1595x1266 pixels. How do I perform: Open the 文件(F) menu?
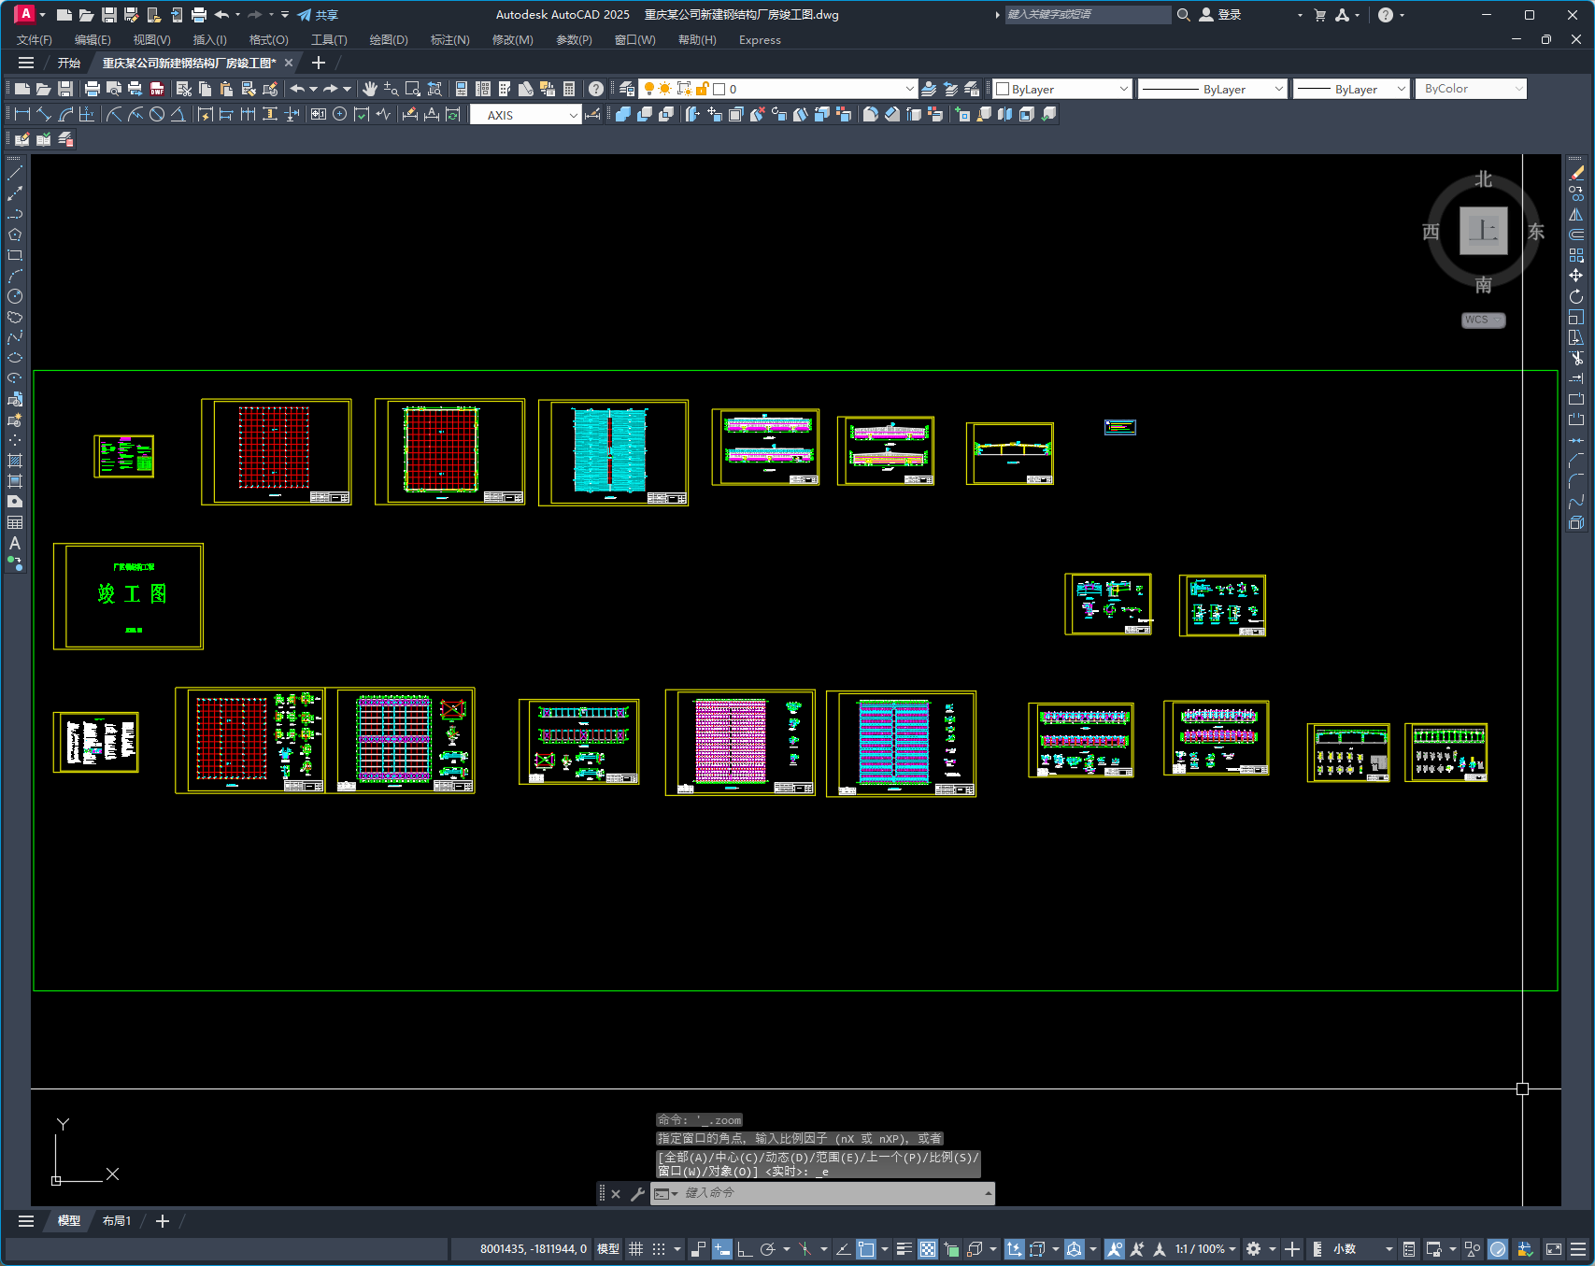pos(35,40)
